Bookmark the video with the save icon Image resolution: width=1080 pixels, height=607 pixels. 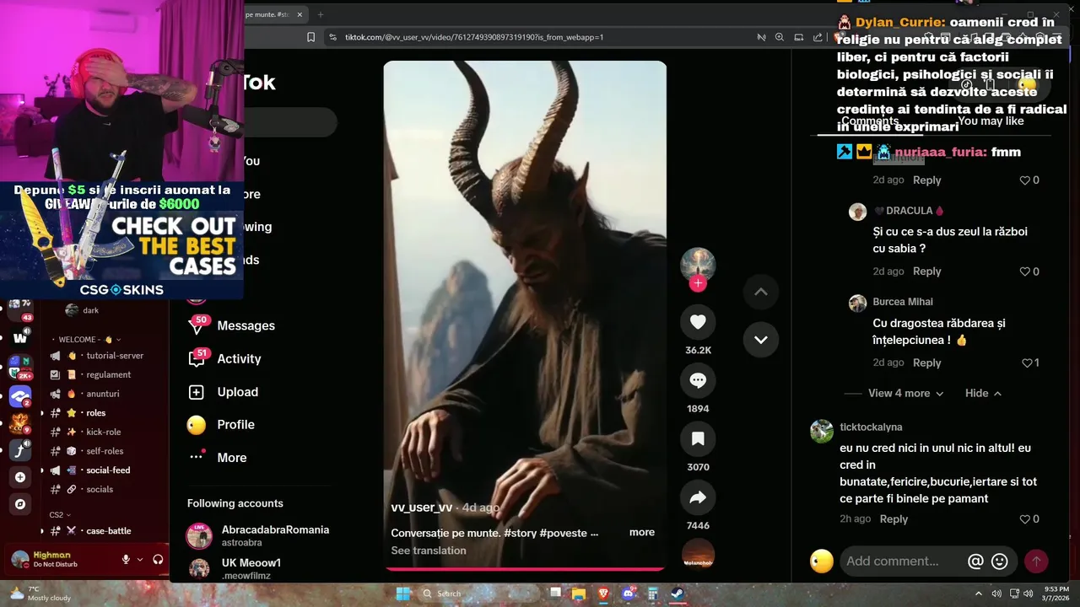coord(698,438)
